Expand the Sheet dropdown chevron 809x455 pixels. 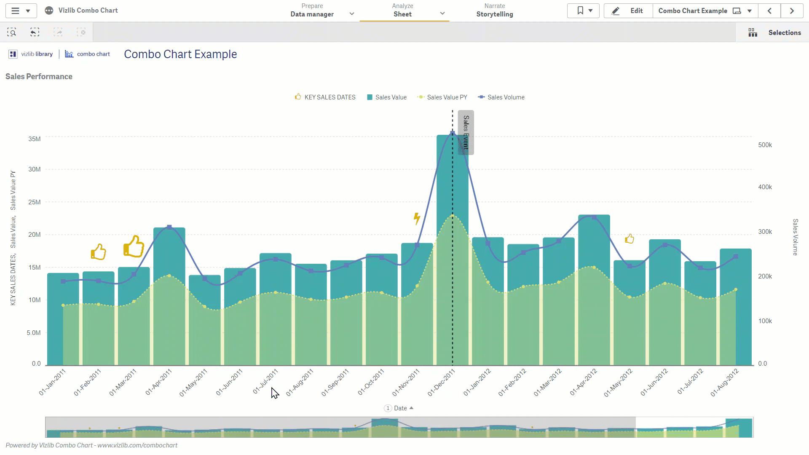point(442,14)
